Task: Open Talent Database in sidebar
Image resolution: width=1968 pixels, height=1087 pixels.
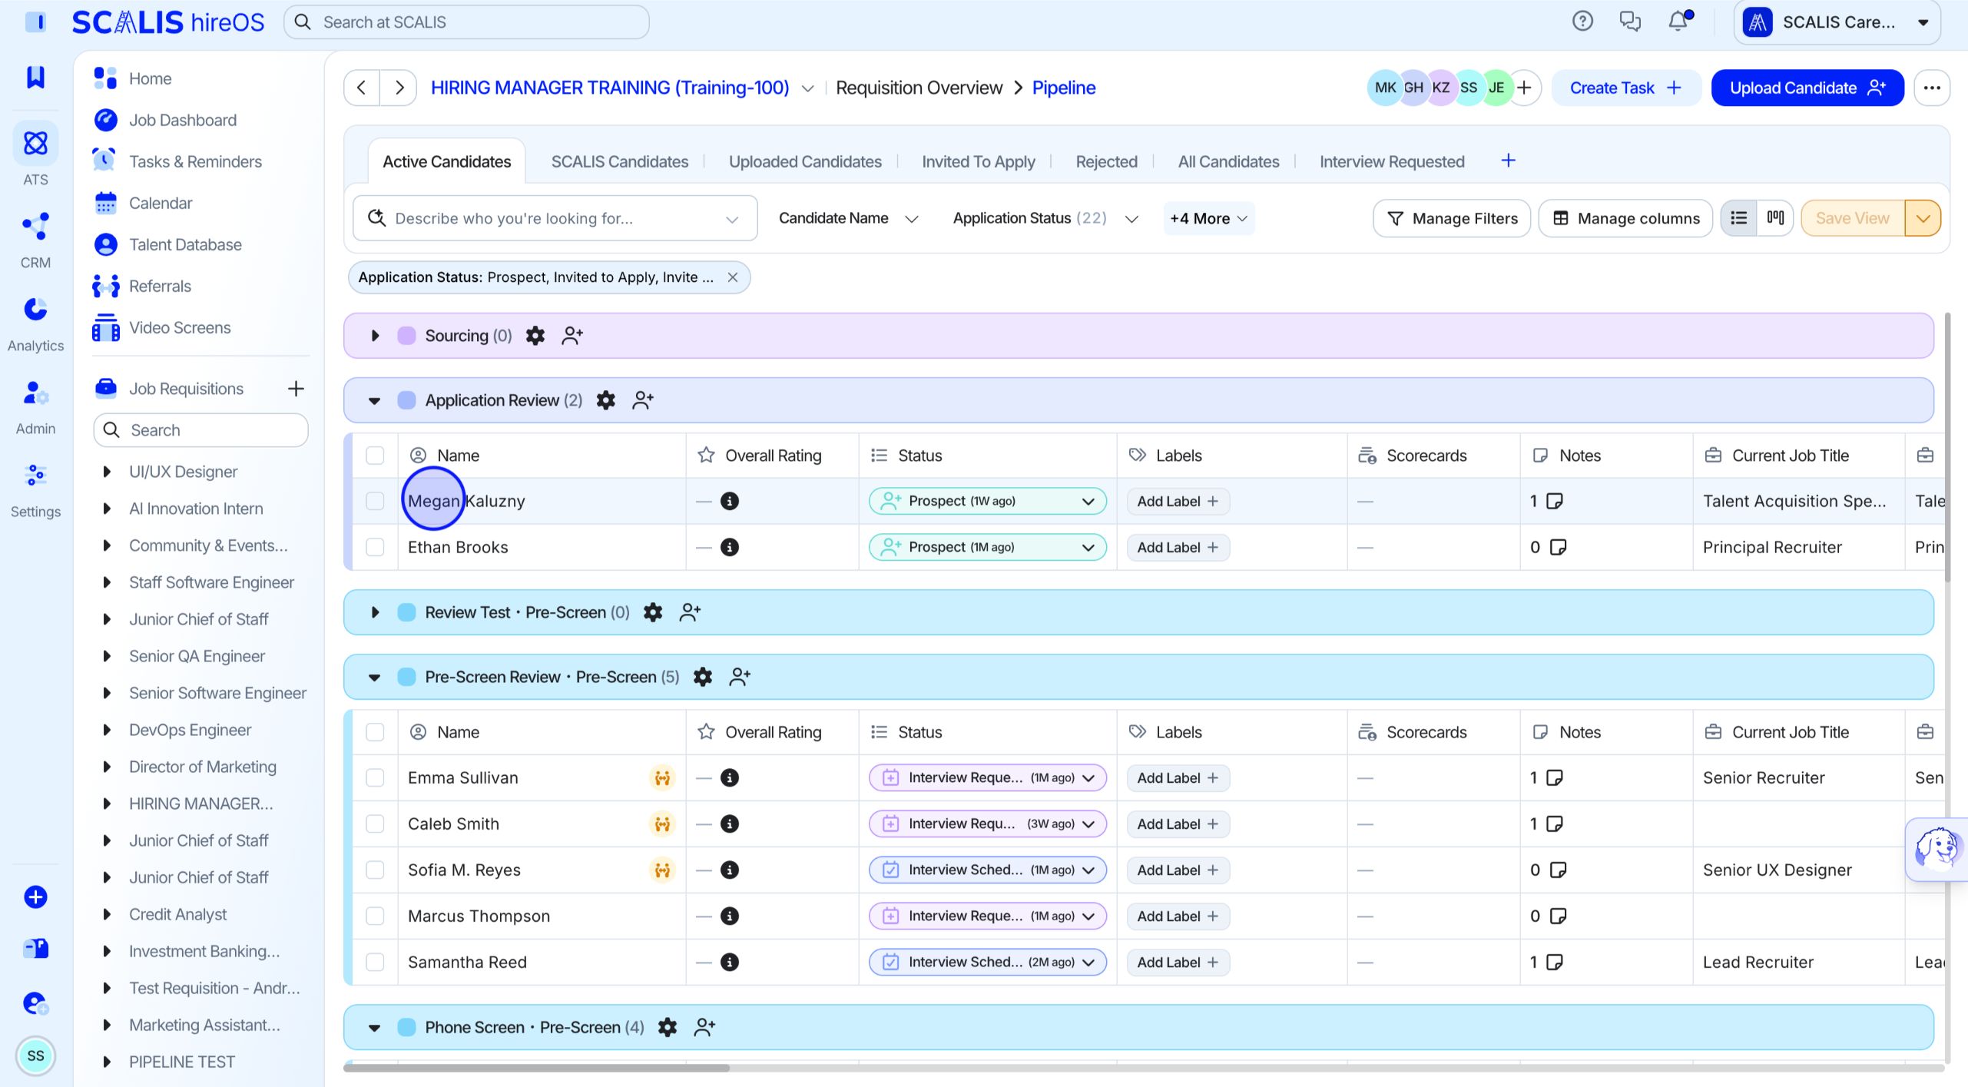Action: [x=185, y=244]
